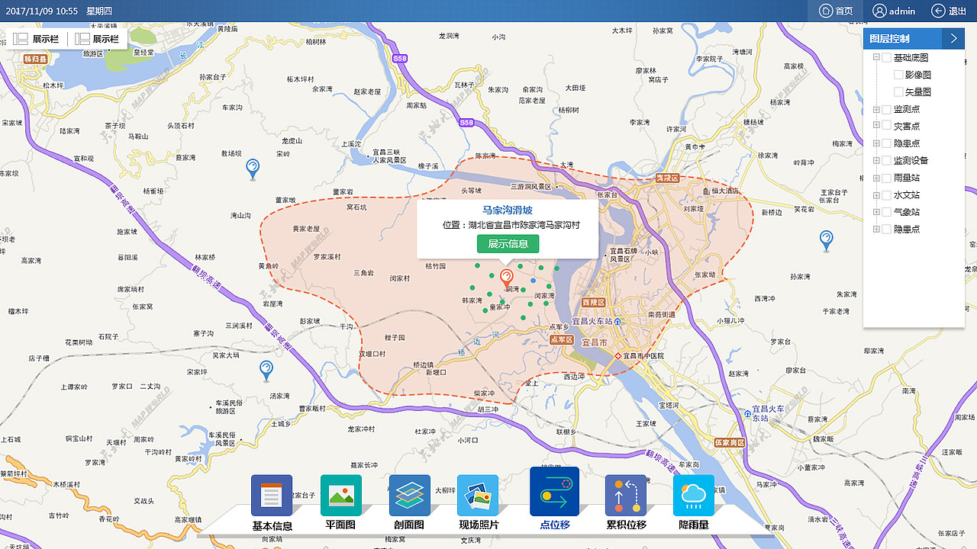Collapse the 基础底图 tree node

coord(876,57)
